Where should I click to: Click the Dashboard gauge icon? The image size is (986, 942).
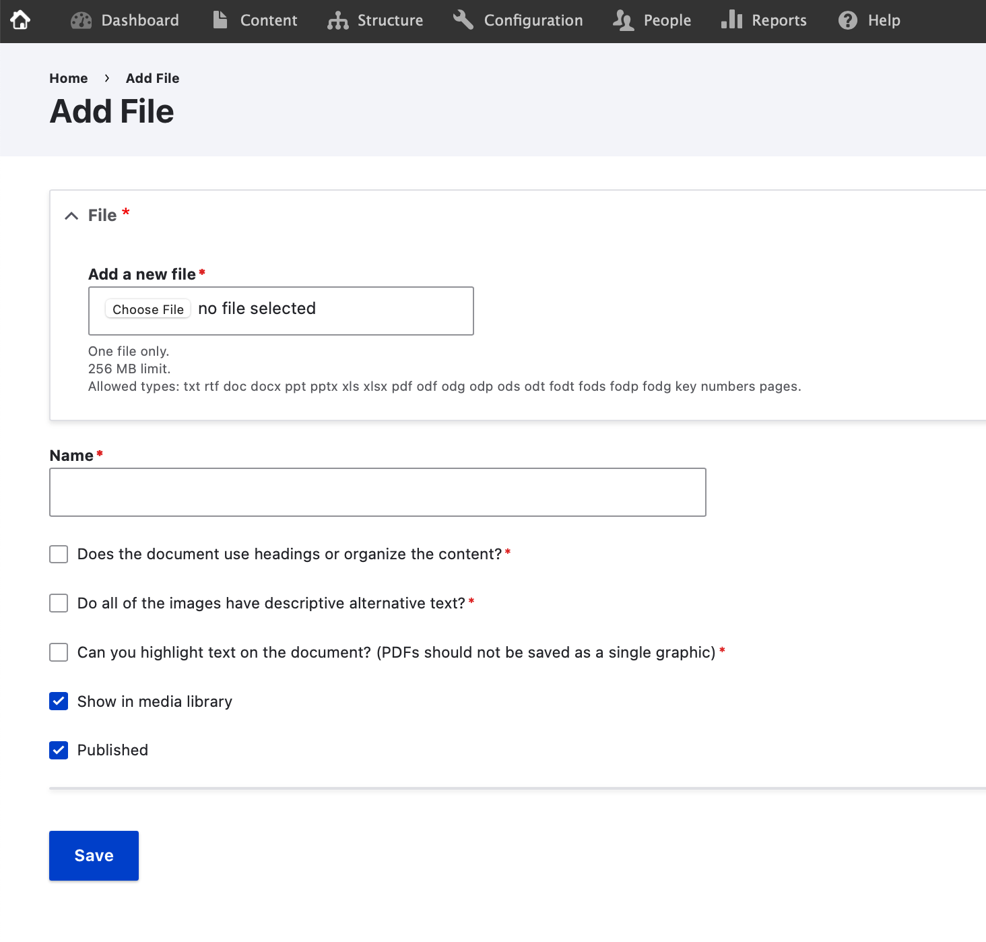81,21
